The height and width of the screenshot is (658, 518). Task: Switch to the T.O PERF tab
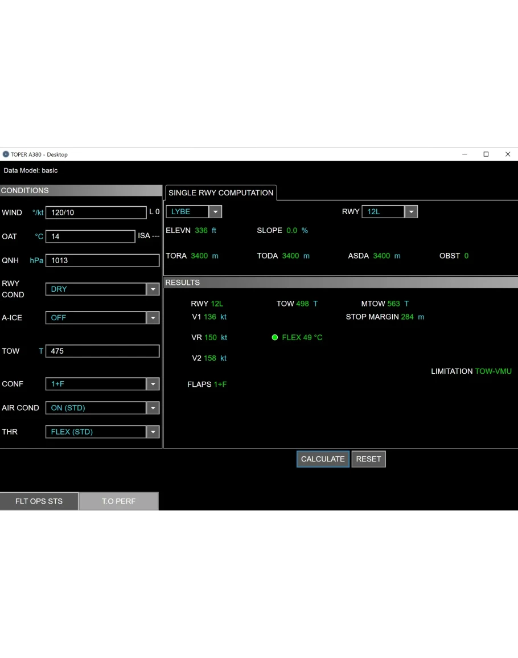118,501
